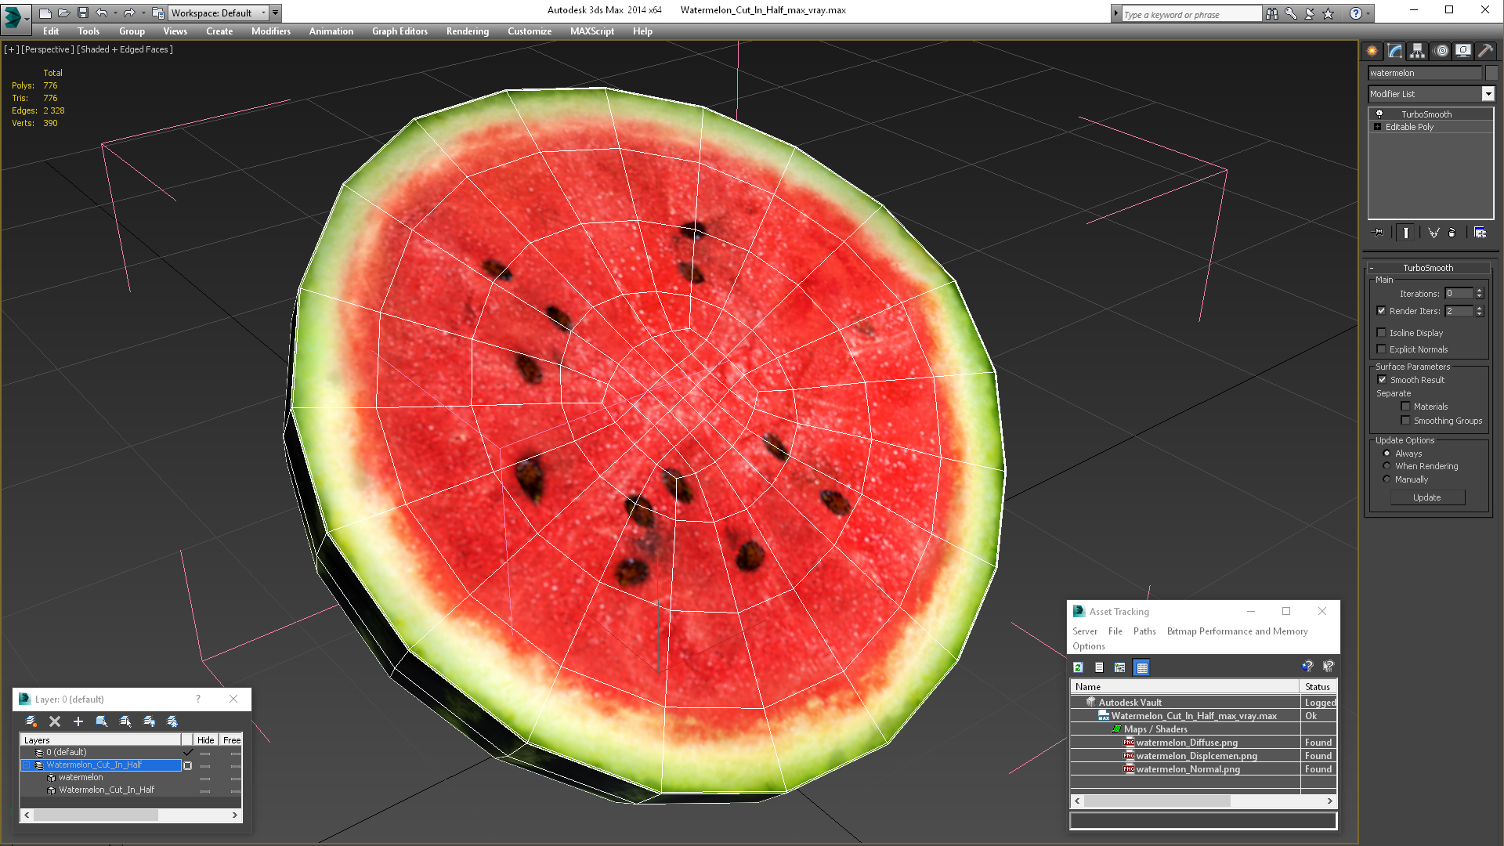This screenshot has width=1504, height=846.
Task: Click the Pin Stack icon
Action: (1379, 233)
